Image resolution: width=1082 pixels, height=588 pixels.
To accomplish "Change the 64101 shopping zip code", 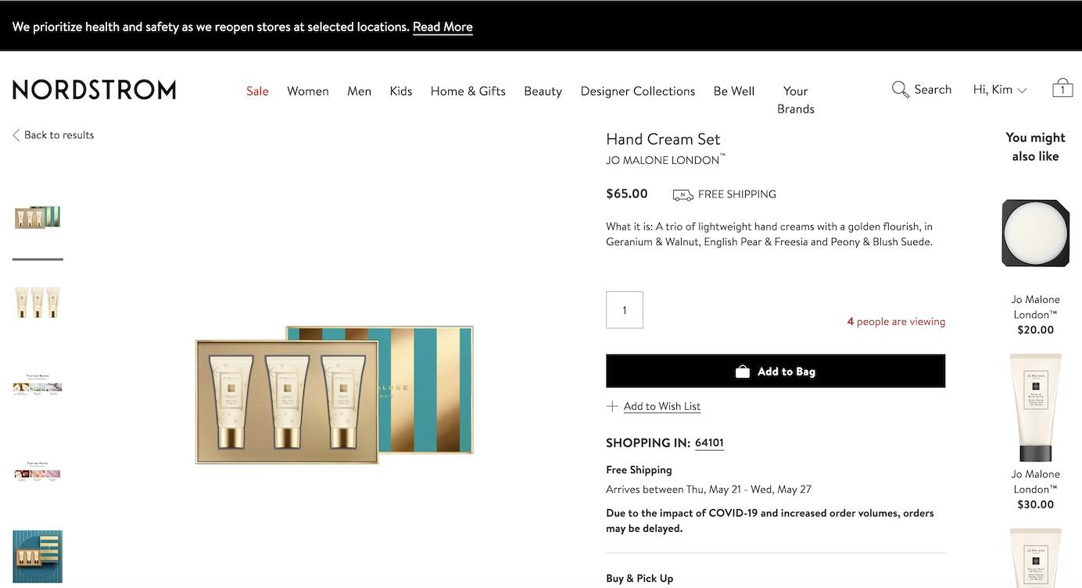I will (709, 443).
